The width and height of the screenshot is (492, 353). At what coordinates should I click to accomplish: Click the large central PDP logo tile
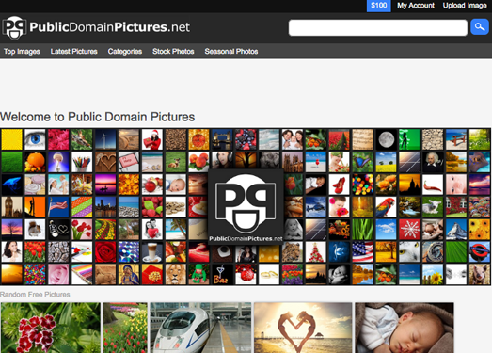246,207
